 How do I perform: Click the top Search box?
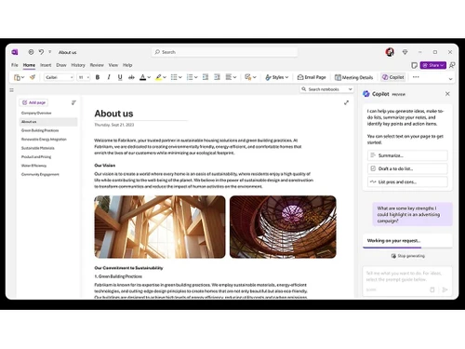pyautogui.click(x=225, y=52)
